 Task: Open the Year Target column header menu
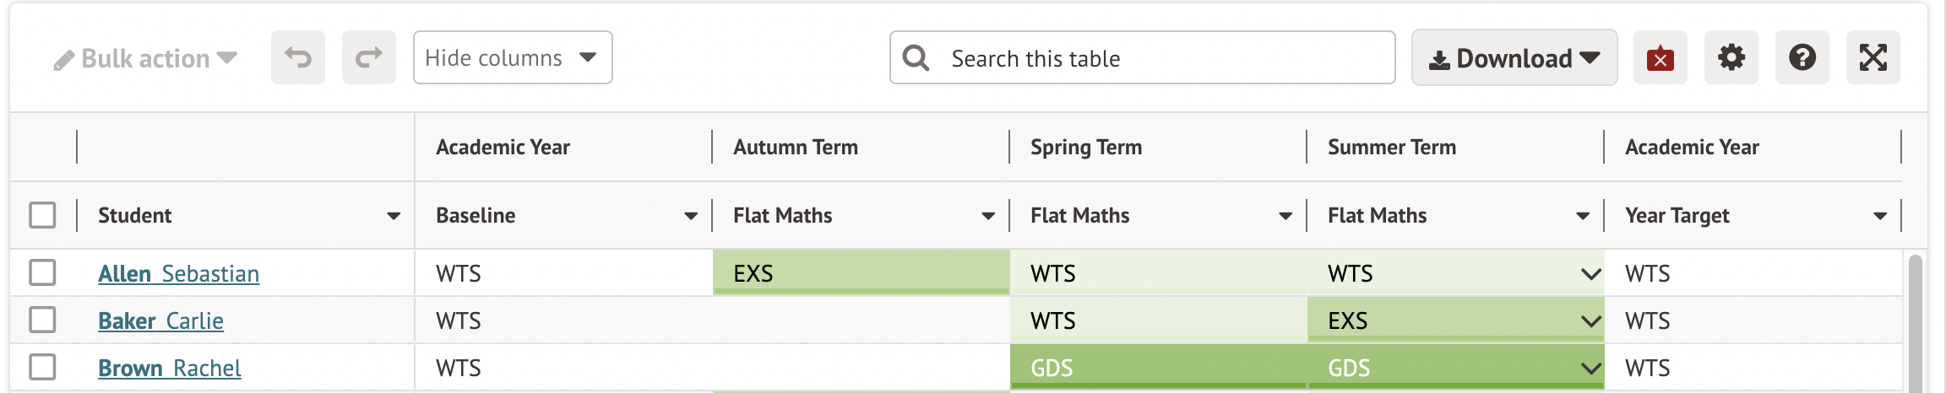click(x=1880, y=216)
